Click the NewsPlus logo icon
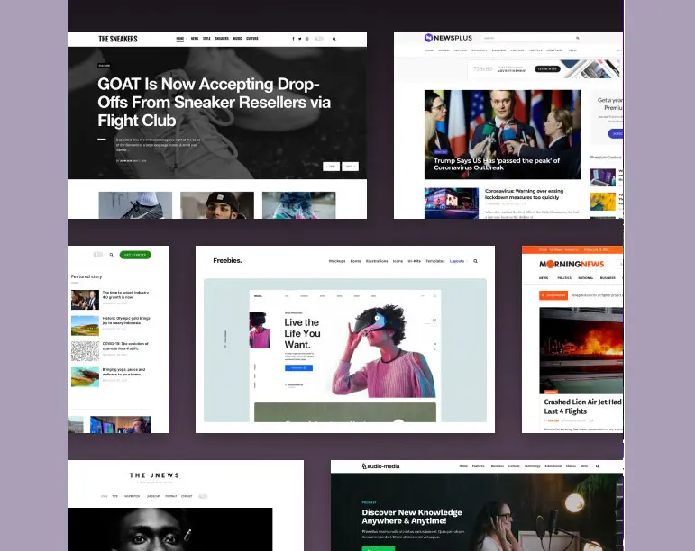This screenshot has height=551, width=695. (429, 38)
